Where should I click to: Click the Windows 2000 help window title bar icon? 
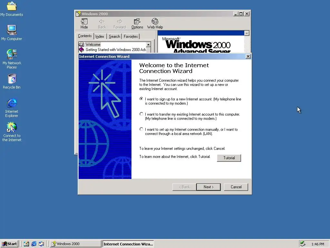(79, 14)
